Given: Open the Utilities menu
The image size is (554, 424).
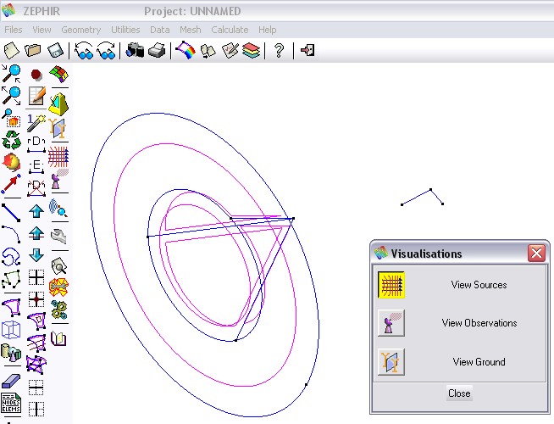Looking at the screenshot, I should click(x=125, y=30).
